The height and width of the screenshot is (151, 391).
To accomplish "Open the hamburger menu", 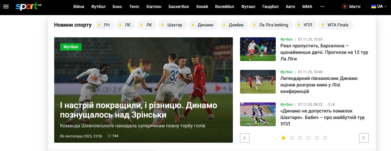I will (6, 7).
